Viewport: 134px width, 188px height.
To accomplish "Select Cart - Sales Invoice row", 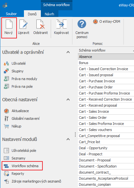I will pos(106,111).
